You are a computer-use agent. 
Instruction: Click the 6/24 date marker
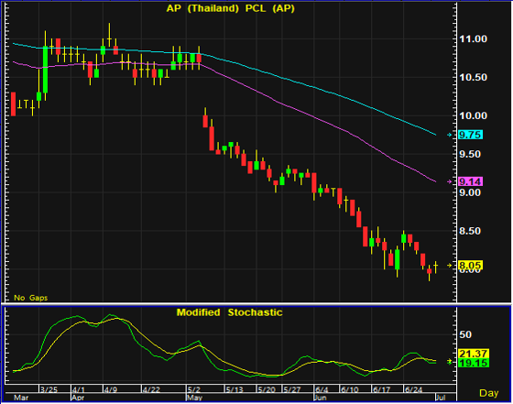(413, 389)
